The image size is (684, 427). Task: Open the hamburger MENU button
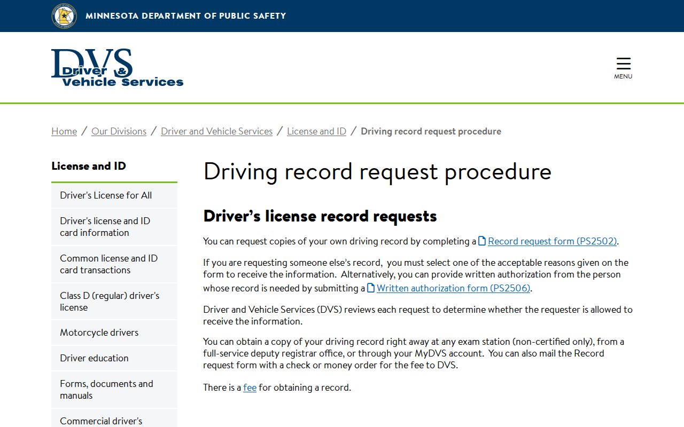click(623, 68)
